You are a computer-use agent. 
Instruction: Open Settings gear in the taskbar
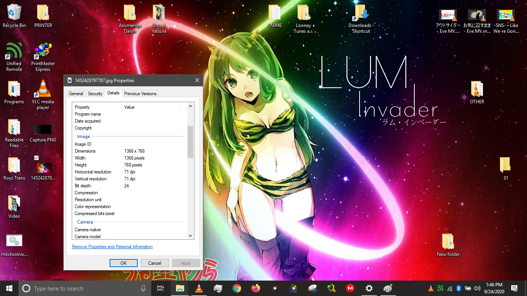[x=369, y=288]
